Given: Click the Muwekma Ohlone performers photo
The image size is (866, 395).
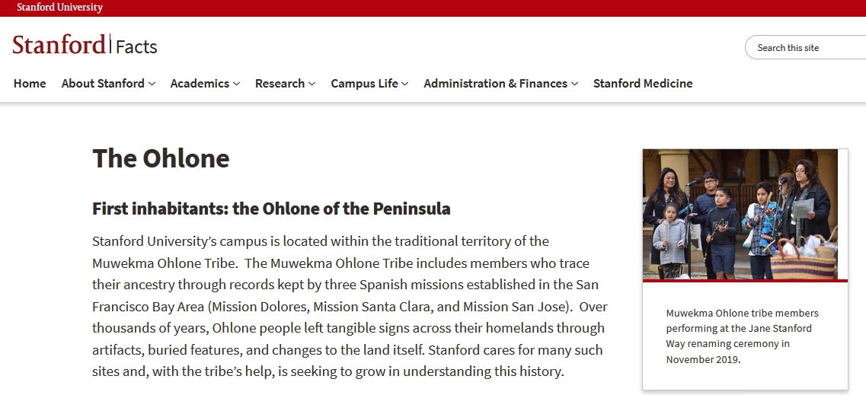Looking at the screenshot, I should point(740,214).
